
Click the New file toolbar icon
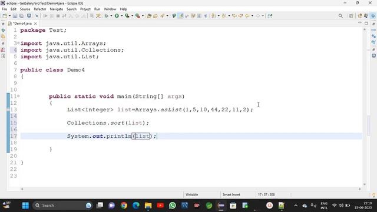(x=5, y=16)
